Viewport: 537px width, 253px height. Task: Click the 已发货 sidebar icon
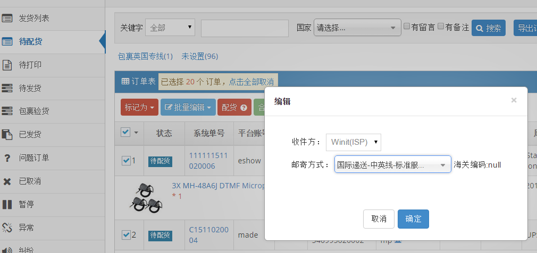(x=7, y=135)
